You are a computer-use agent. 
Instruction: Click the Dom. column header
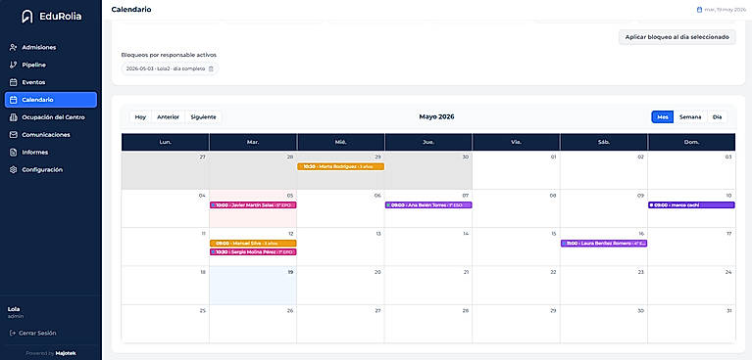[691, 142]
